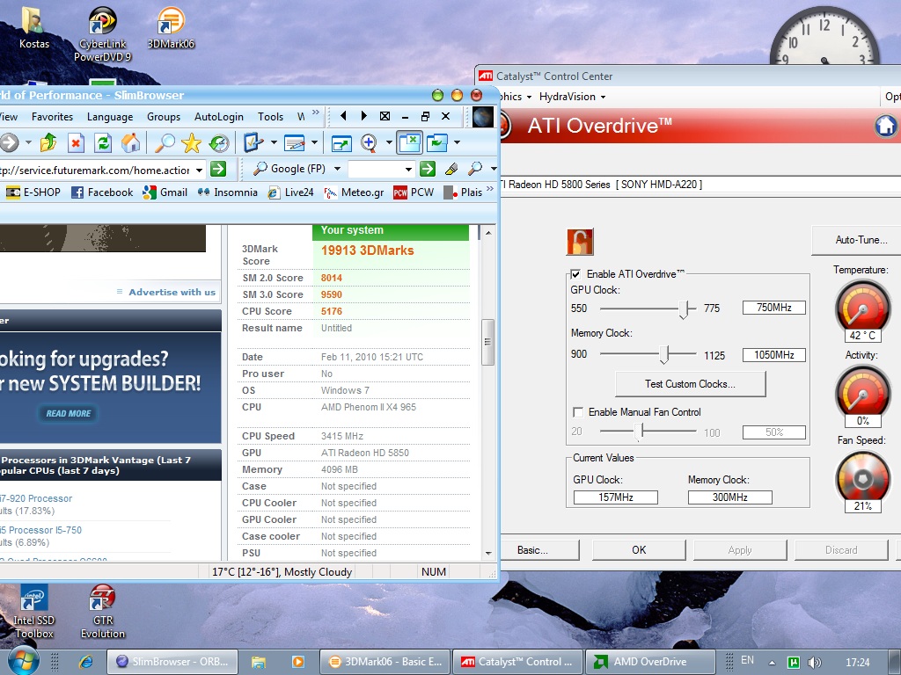This screenshot has height=675, width=901.
Task: Click the Advertise with us link
Action: point(172,292)
